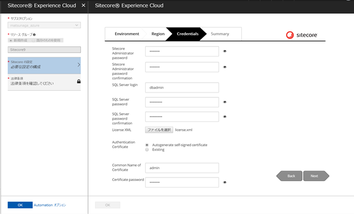Open the Region step tab
354x214 pixels.
pos(158,34)
